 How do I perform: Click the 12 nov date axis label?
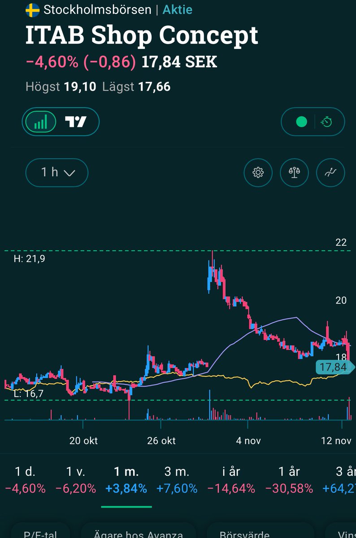tap(336, 441)
